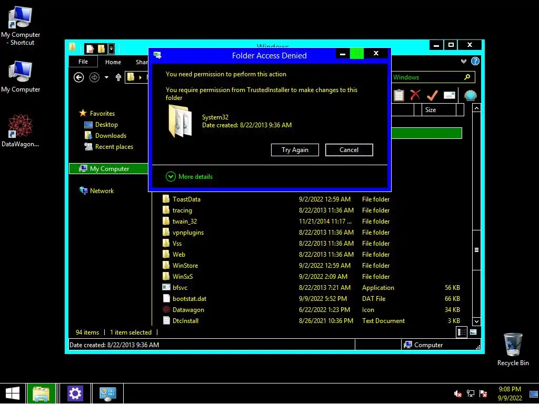The width and height of the screenshot is (539, 404).
Task: Open the Windows Start button
Action: (x=13, y=393)
